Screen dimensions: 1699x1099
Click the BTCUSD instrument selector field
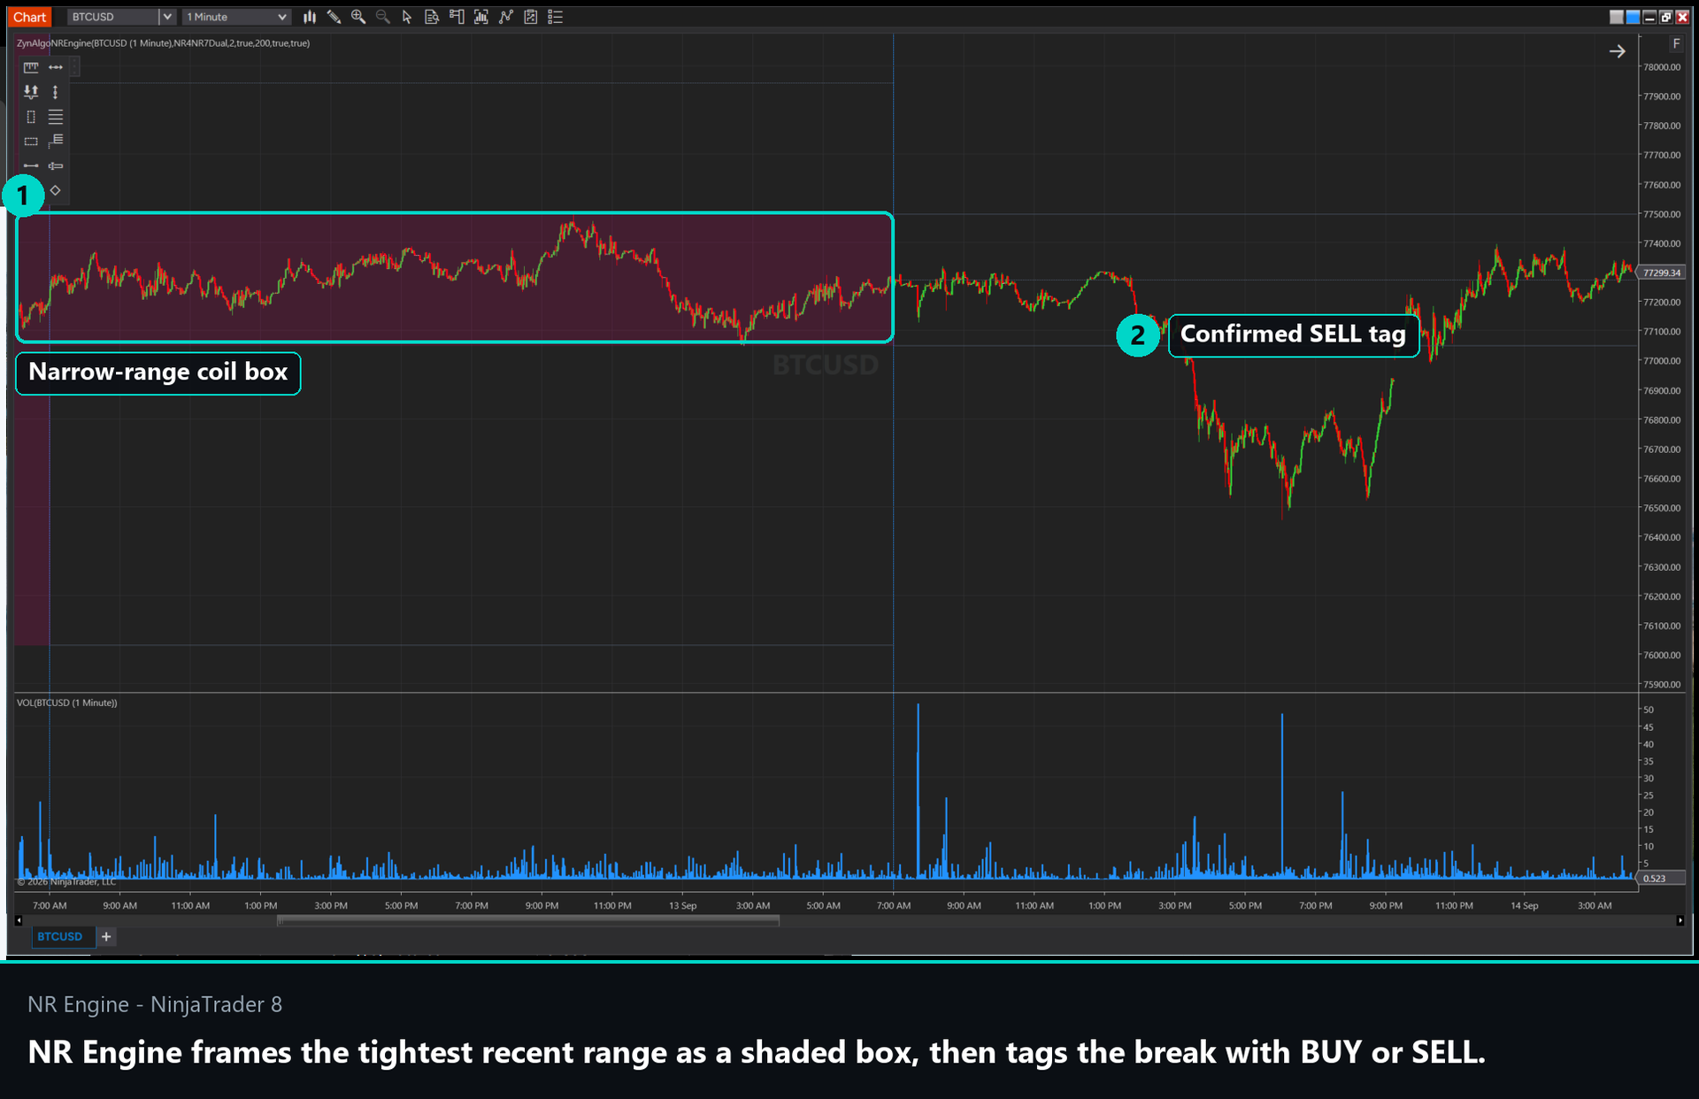point(113,17)
